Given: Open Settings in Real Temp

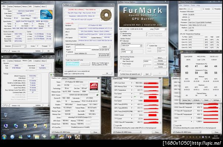Looking at the screenshot, I should [216, 100].
